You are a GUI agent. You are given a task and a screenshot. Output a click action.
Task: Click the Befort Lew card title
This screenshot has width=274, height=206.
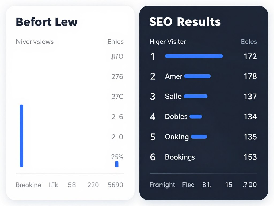pyautogui.click(x=47, y=22)
